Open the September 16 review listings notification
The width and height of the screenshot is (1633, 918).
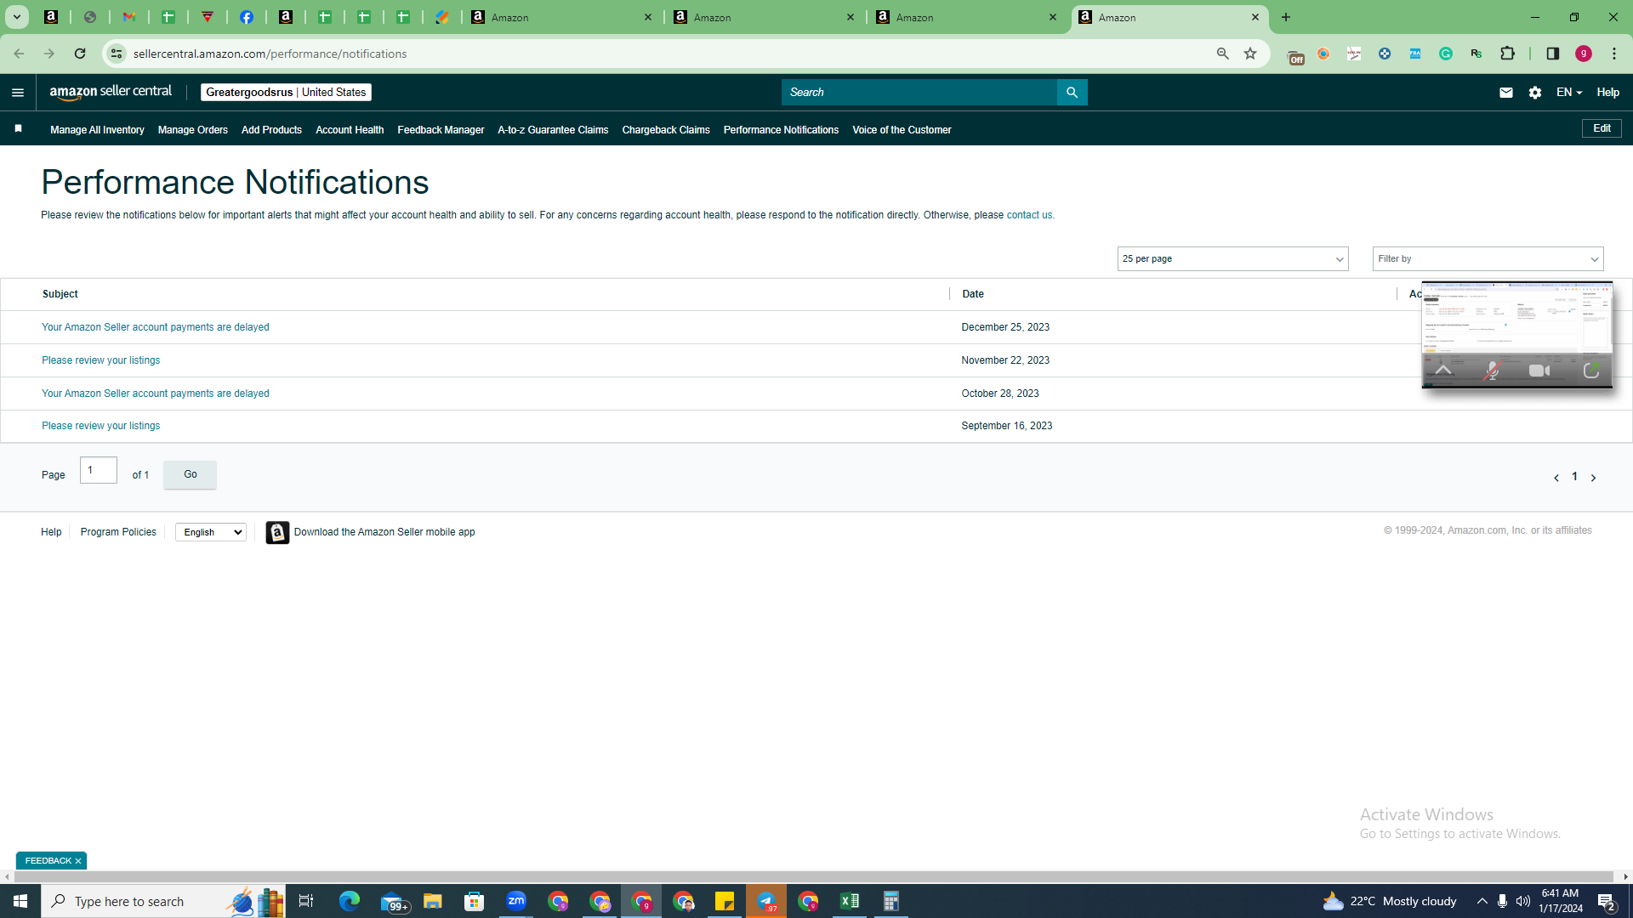pos(101,426)
